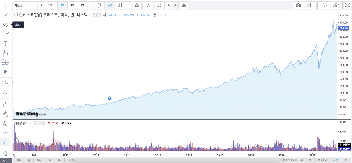
Task: Toggle the link sync drawings icon
Action: (5, 142)
